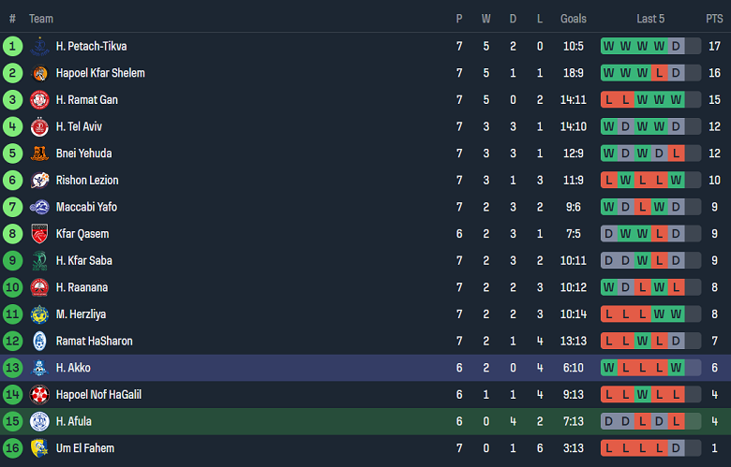Image resolution: width=731 pixels, height=467 pixels.
Task: Click the Kfar Qasem team badge
Action: (x=39, y=234)
